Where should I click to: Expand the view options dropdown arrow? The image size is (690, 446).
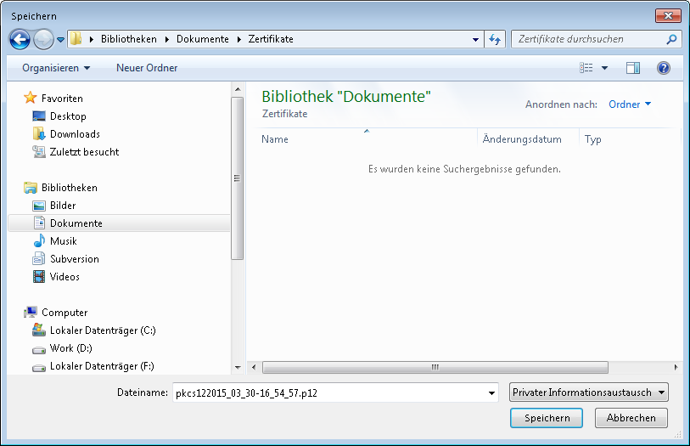(604, 68)
